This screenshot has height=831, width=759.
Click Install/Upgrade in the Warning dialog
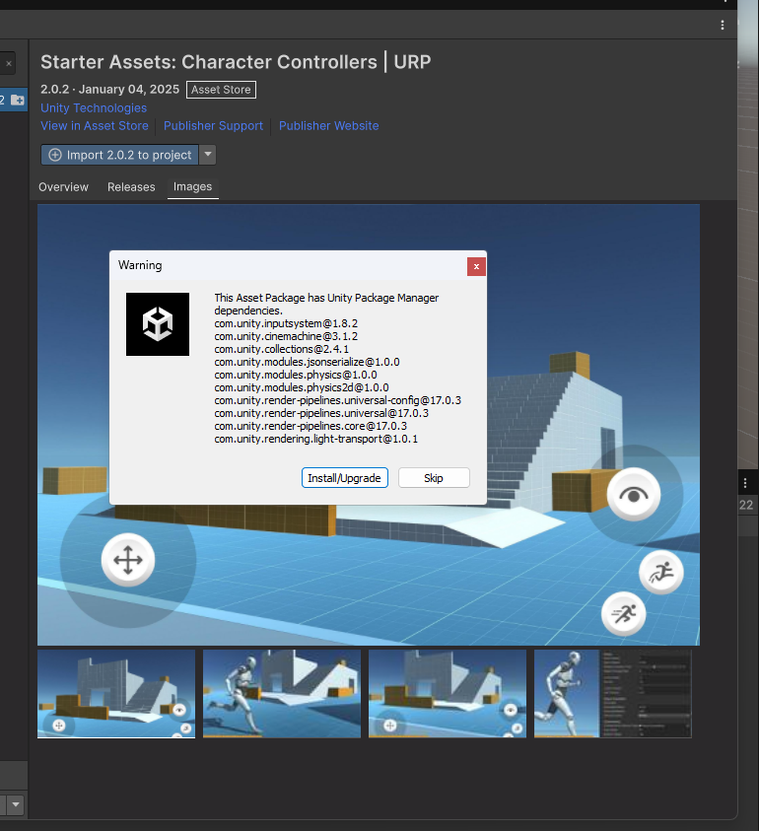[x=345, y=477]
